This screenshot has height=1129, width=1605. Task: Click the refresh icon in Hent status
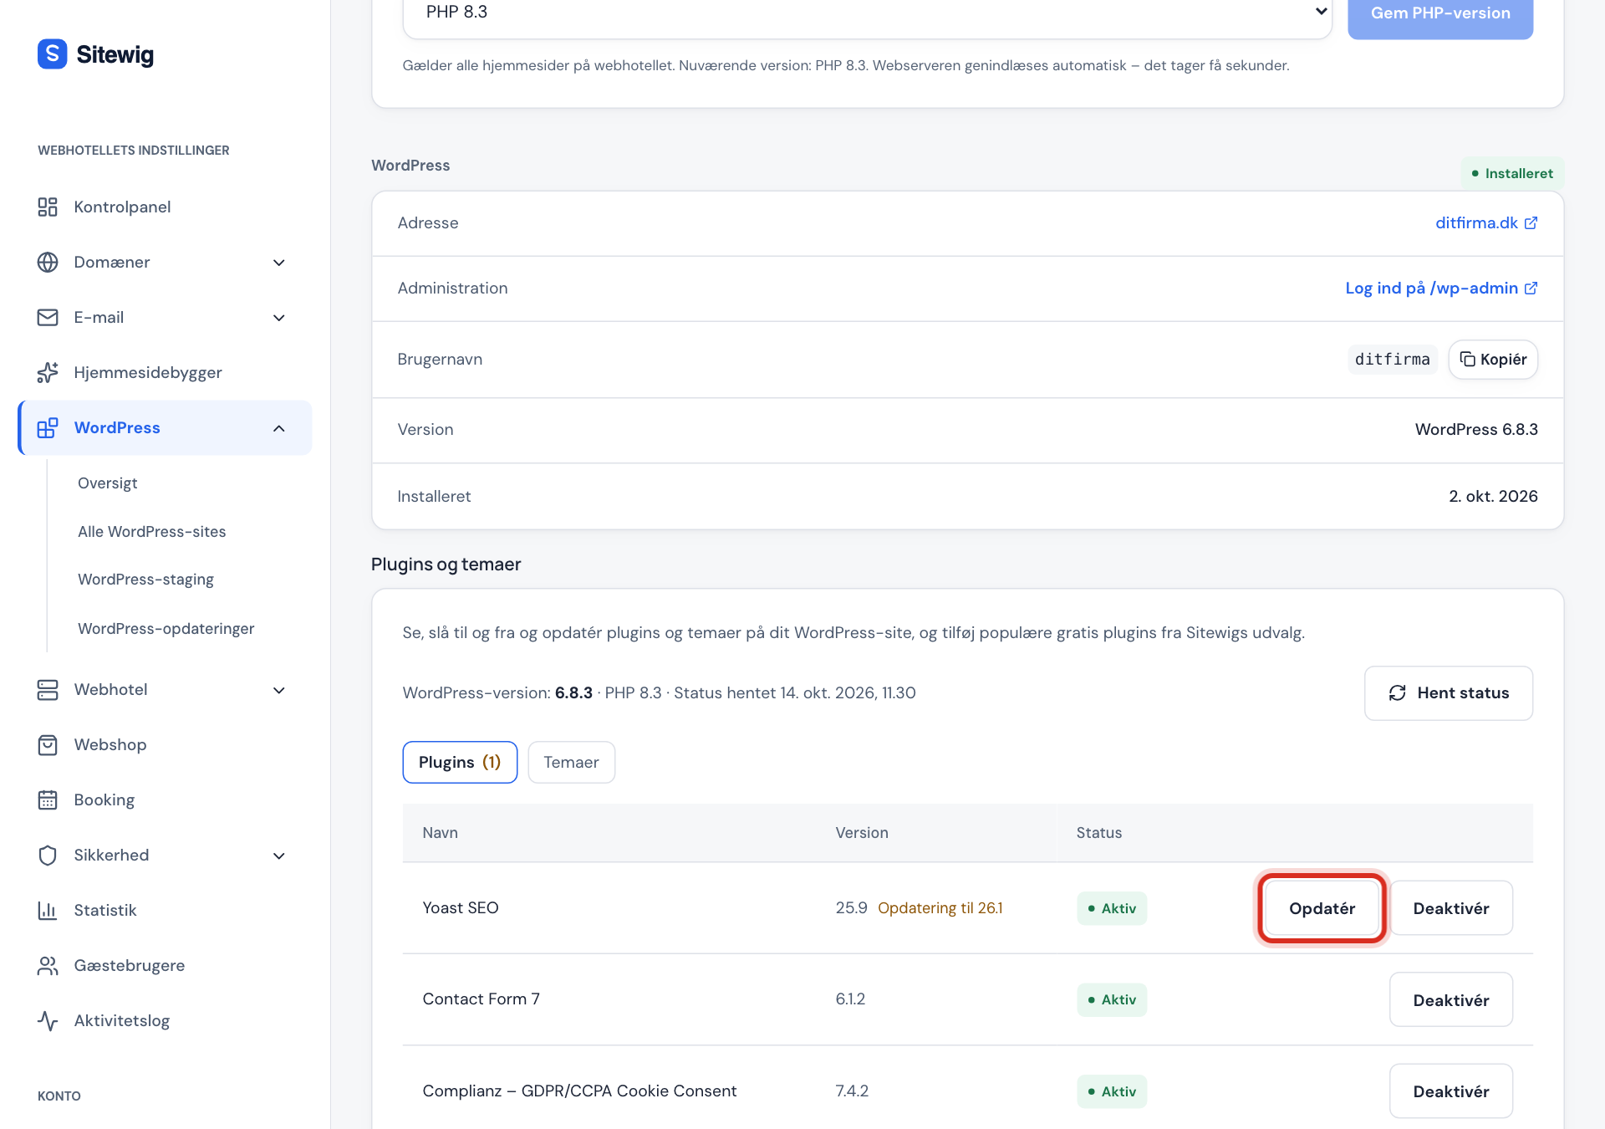(x=1397, y=692)
